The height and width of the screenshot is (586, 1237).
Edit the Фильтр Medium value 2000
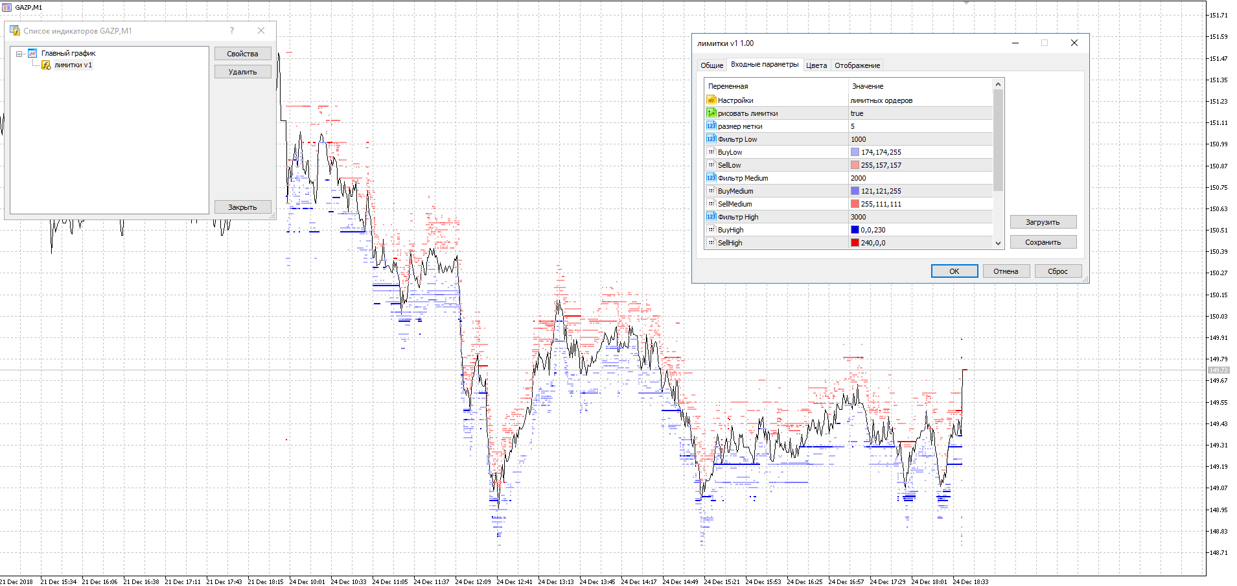pos(920,178)
